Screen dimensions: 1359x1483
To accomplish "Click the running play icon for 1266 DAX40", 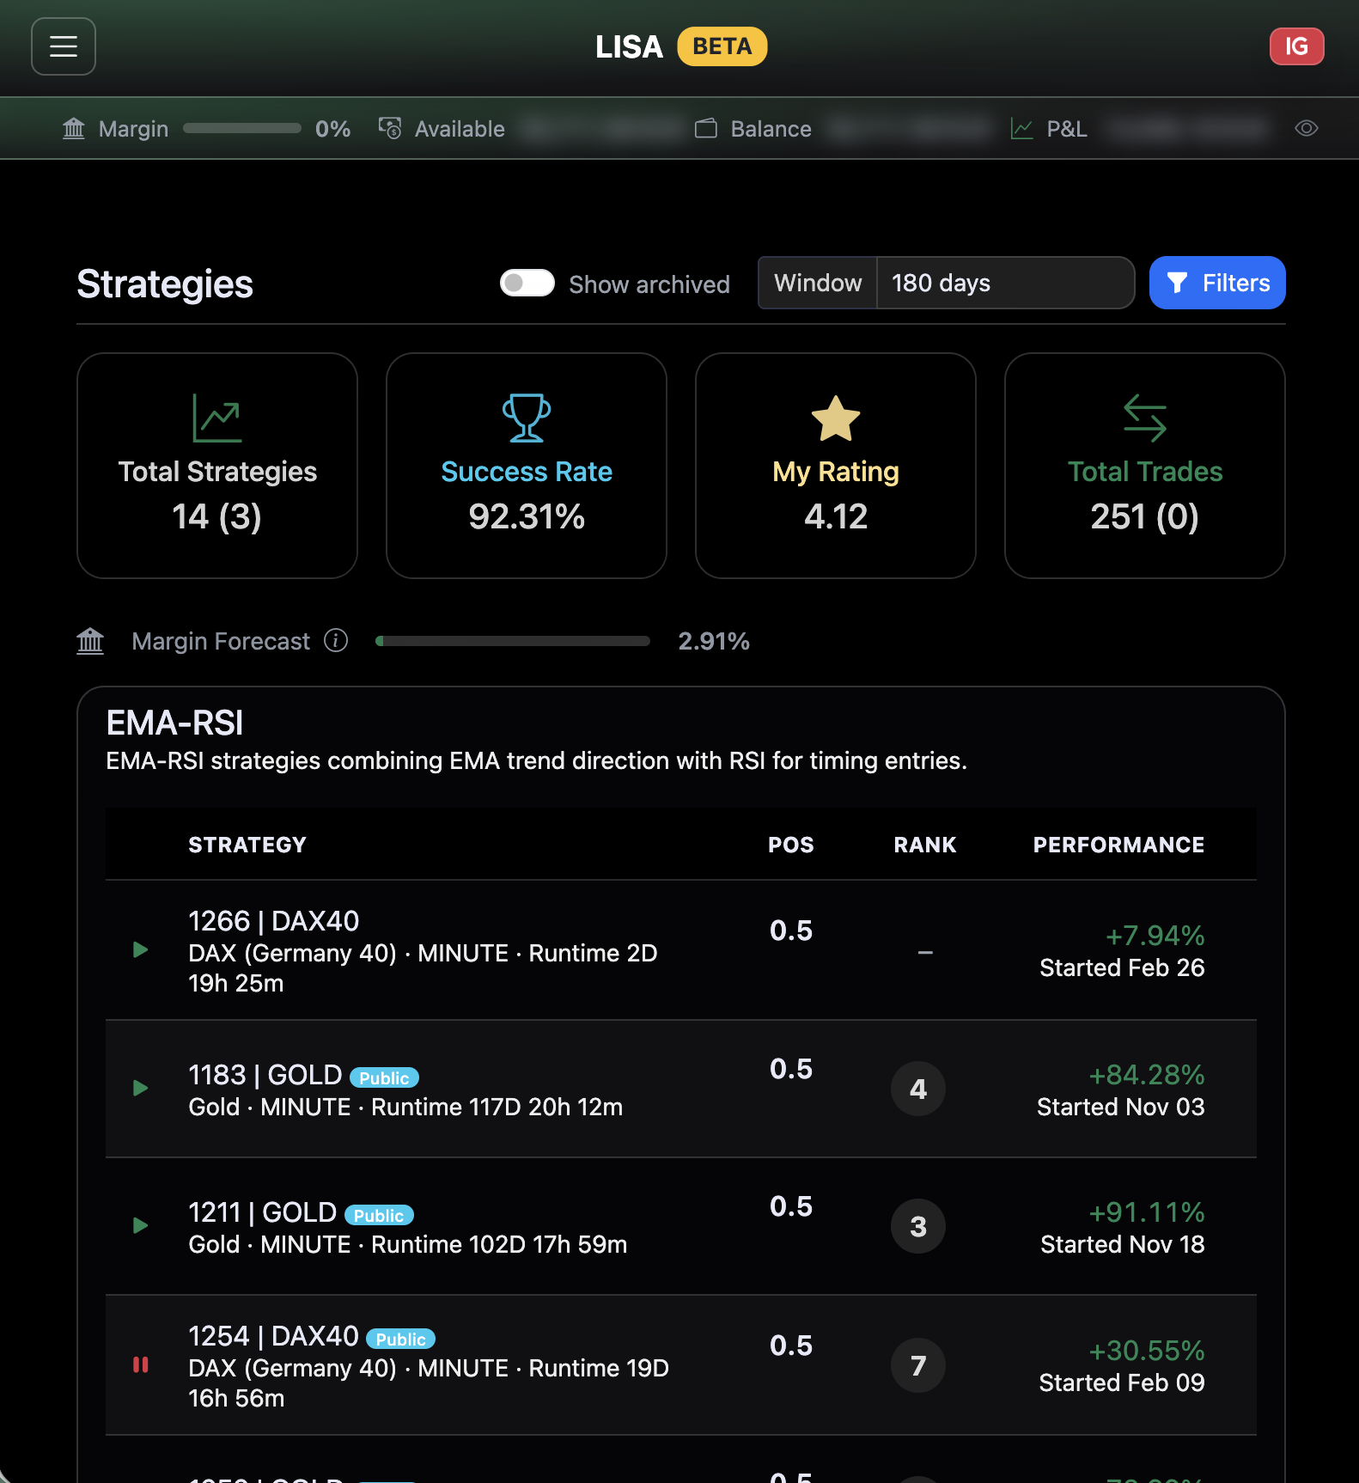I will (141, 950).
